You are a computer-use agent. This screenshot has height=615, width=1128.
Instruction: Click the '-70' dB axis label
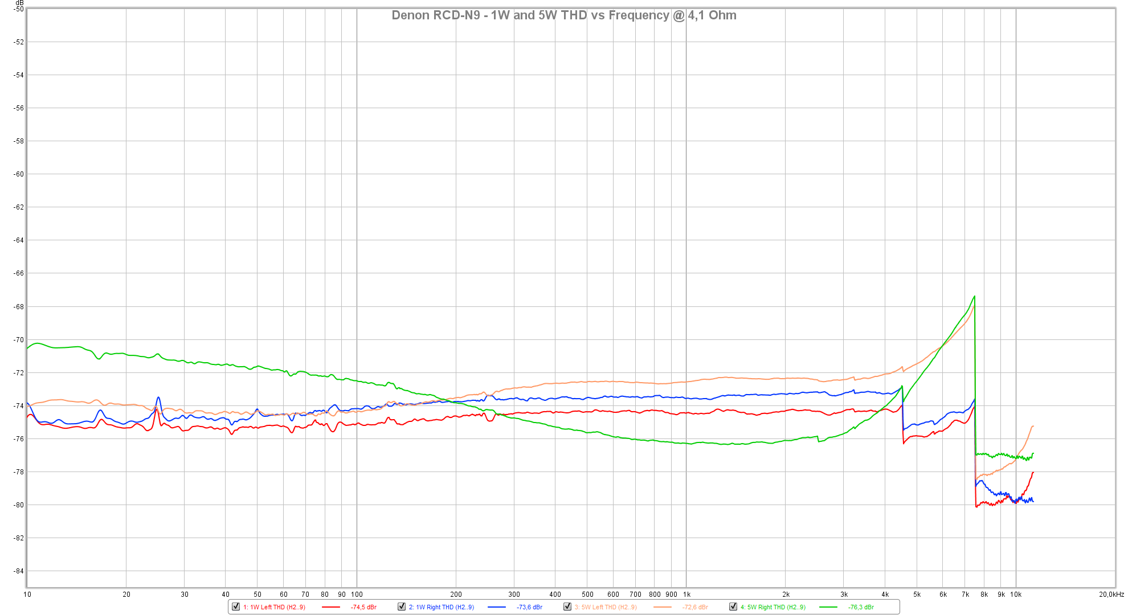(18, 340)
